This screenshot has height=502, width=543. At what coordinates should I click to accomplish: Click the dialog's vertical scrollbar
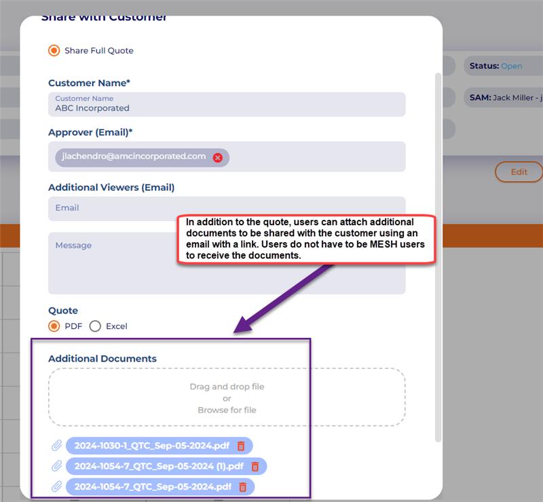[438, 256]
